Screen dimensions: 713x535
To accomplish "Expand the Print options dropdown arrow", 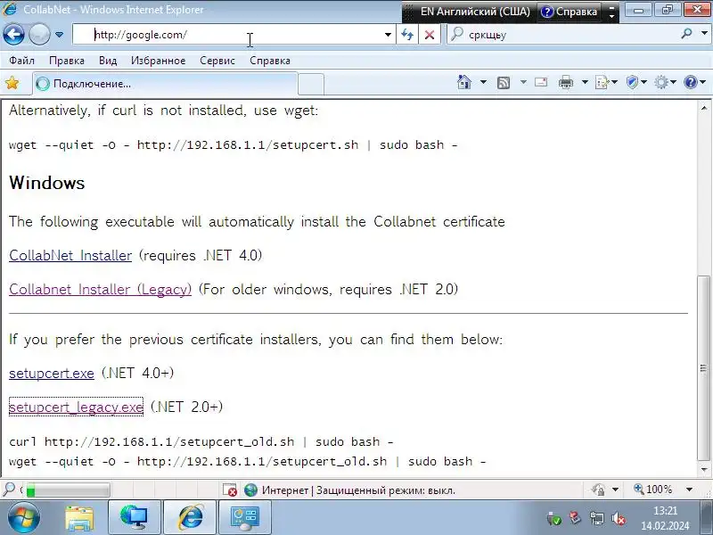I will click(585, 82).
